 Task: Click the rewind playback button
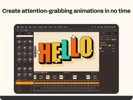[64, 73]
